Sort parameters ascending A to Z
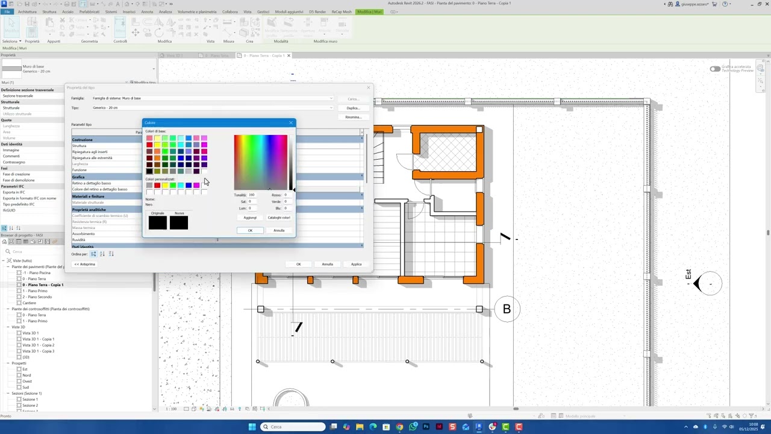The width and height of the screenshot is (771, 434). click(x=102, y=254)
